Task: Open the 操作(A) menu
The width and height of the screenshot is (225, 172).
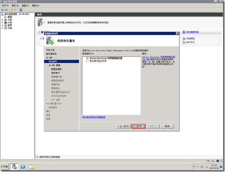Action: tap(16, 5)
